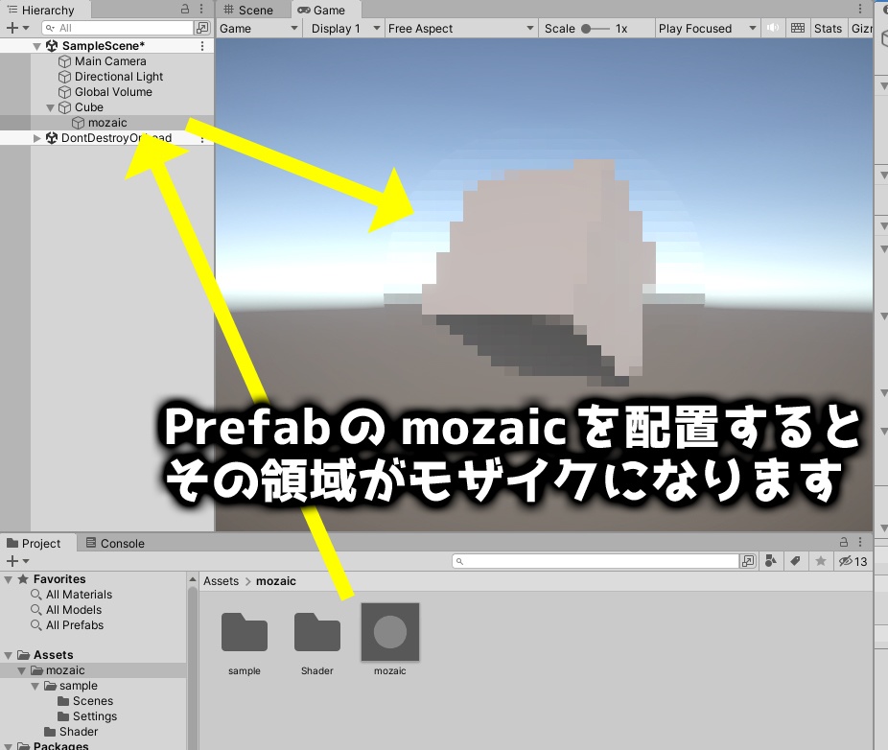Click the mozaic breadcrumb in Project path

[x=276, y=580]
